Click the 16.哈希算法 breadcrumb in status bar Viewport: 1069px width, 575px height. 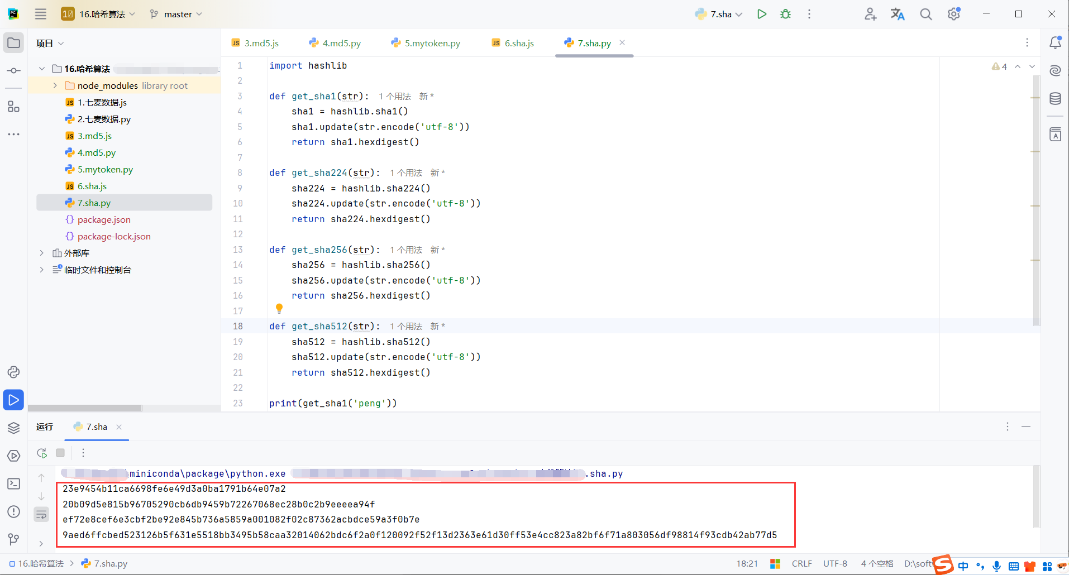coord(37,564)
